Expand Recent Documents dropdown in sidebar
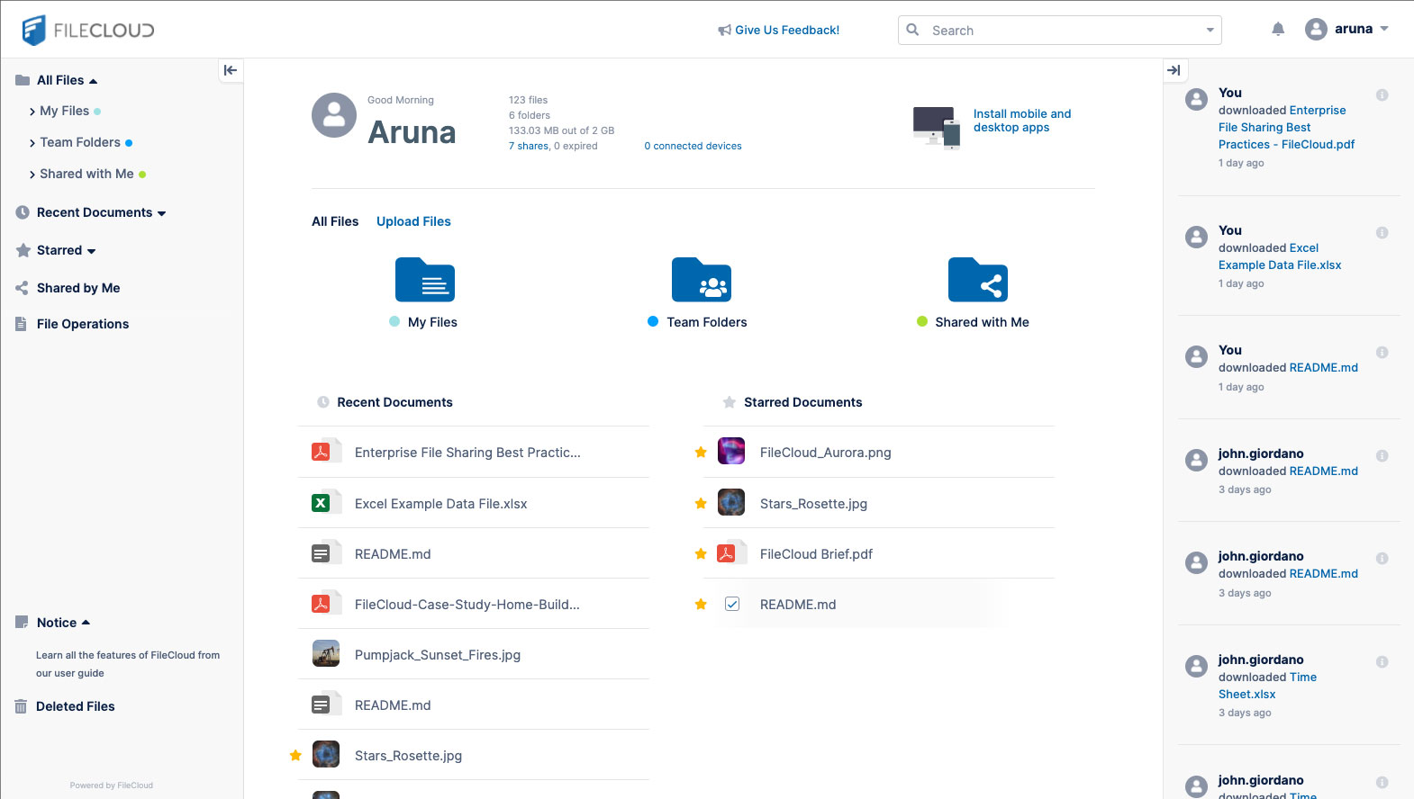The width and height of the screenshot is (1414, 799). [162, 213]
